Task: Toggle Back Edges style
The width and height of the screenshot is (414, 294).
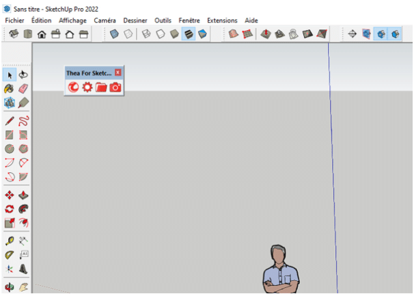Action: point(128,34)
